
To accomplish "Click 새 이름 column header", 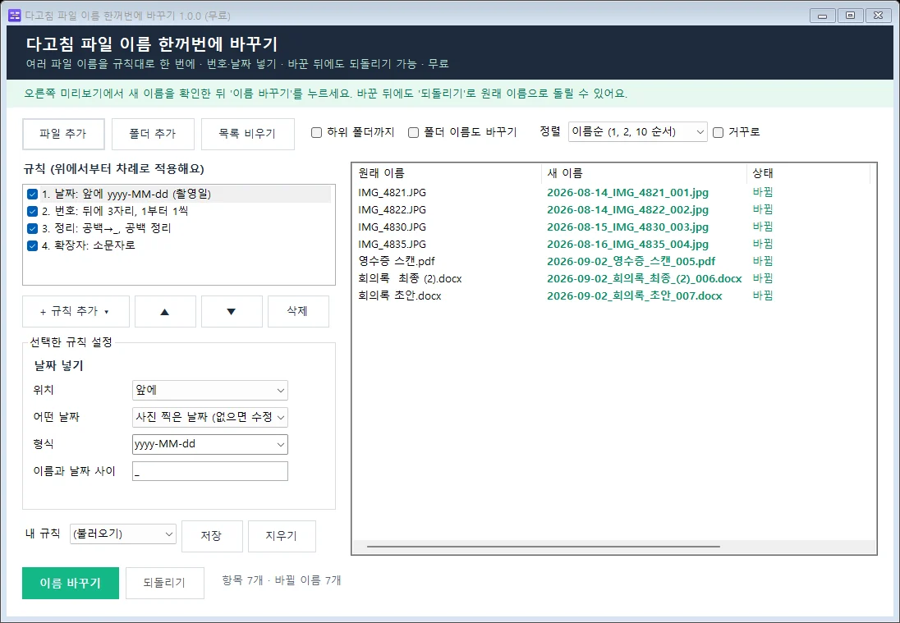I will [644, 173].
